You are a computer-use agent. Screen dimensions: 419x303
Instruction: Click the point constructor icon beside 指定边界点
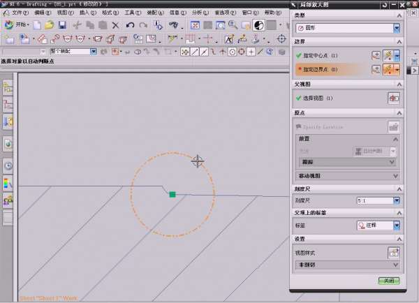click(376, 69)
